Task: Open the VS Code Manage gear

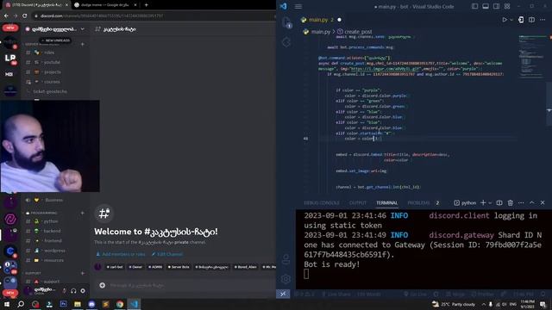Action: 285,279
